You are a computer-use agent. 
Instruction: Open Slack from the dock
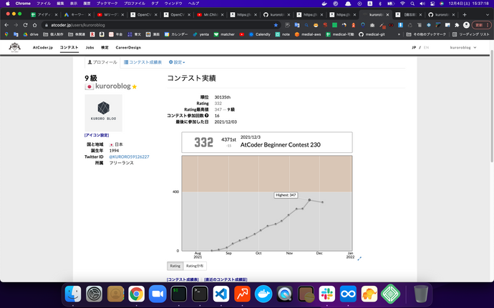click(326, 294)
